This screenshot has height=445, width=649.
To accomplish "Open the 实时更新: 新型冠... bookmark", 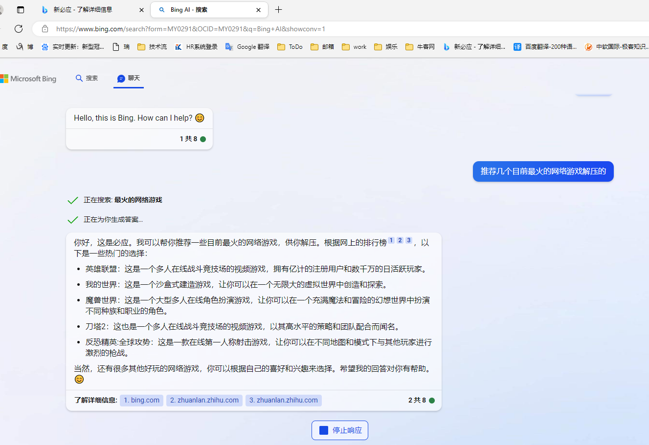I will pyautogui.click(x=73, y=47).
